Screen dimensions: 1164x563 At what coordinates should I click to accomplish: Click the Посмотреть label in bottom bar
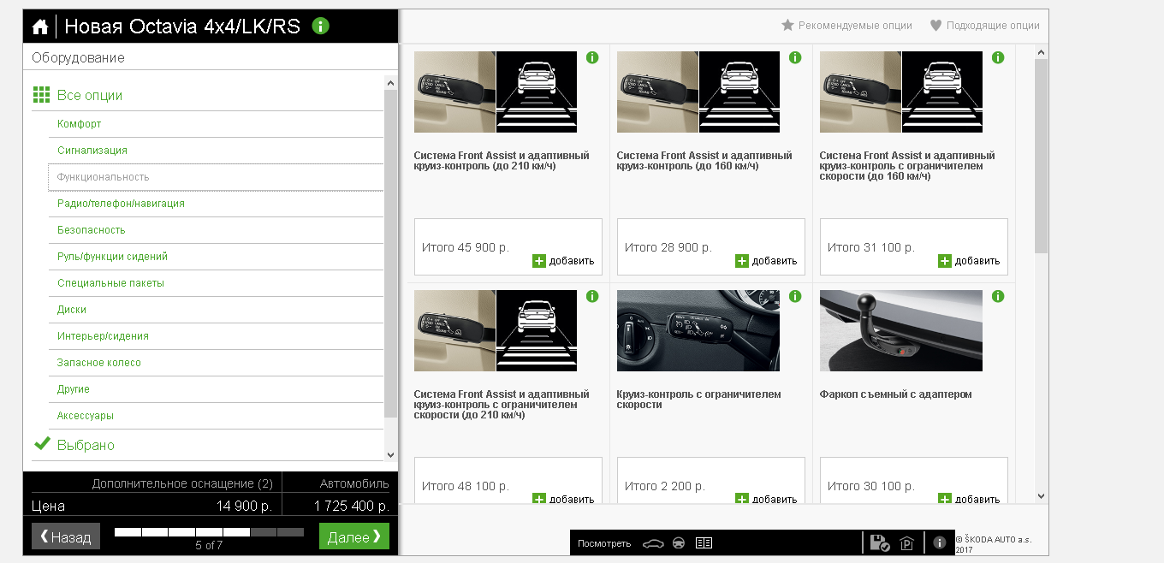click(x=604, y=543)
